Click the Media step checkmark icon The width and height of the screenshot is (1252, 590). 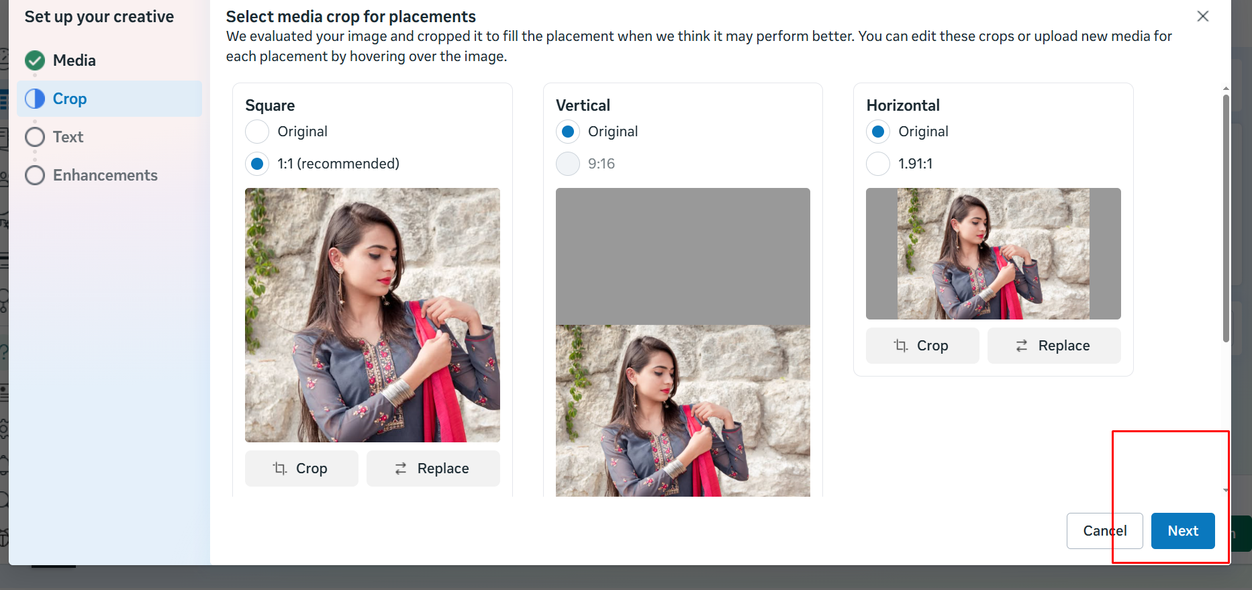pos(35,60)
